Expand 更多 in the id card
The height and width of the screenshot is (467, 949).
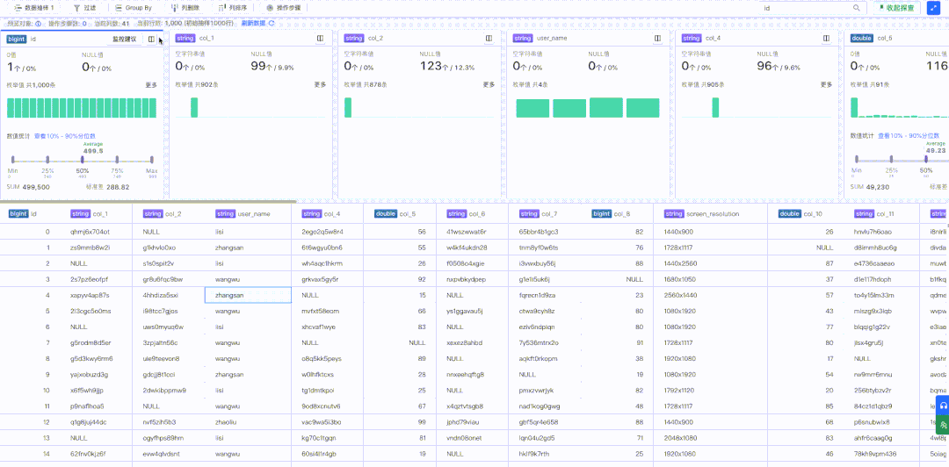point(151,85)
